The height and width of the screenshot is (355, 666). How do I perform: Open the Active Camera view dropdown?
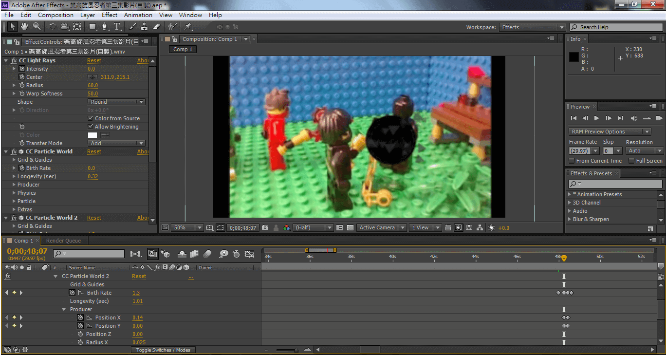(x=382, y=227)
